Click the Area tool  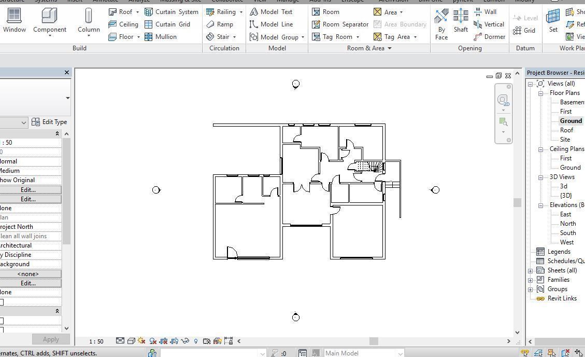click(x=385, y=12)
